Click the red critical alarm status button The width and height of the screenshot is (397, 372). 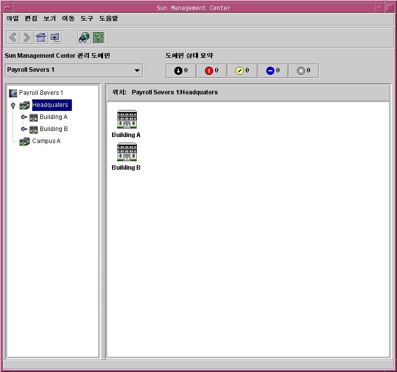click(x=212, y=71)
